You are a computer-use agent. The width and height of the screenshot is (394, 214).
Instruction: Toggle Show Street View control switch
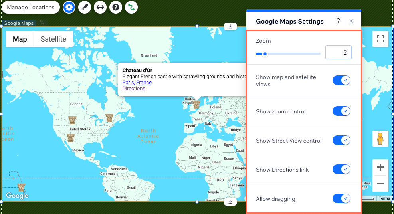point(341,140)
